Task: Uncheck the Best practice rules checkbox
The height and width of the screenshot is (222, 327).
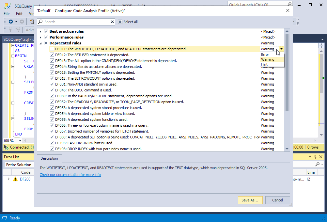Action: coord(46,31)
